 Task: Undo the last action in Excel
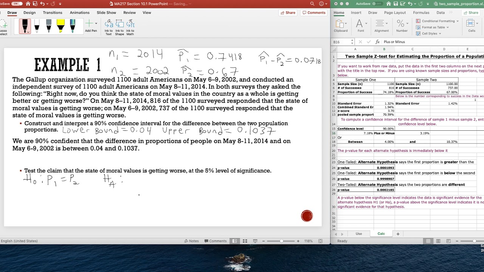point(410,4)
